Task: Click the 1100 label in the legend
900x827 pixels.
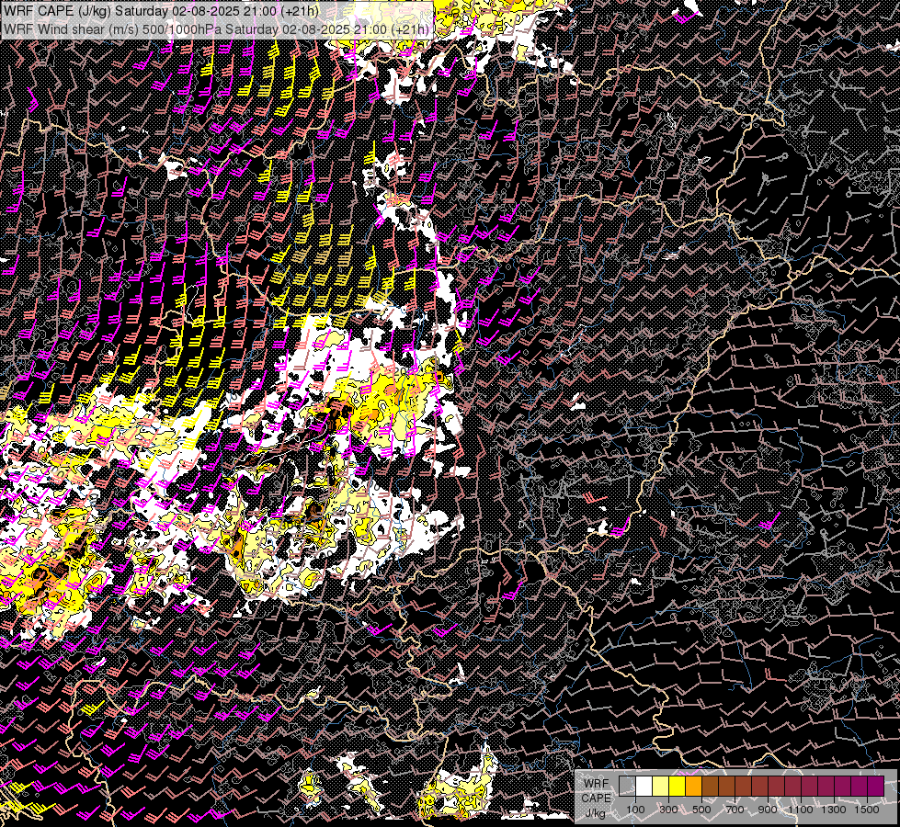Action: pos(801,810)
